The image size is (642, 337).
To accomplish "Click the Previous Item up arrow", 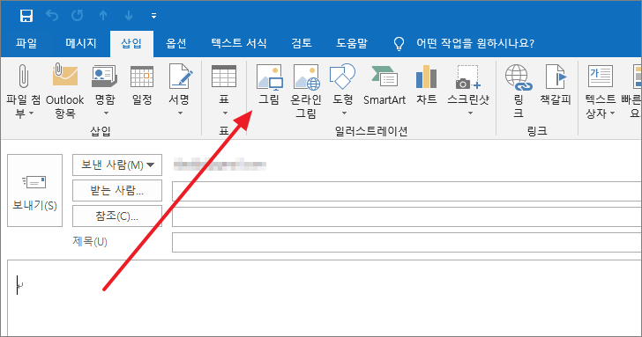I will (103, 16).
